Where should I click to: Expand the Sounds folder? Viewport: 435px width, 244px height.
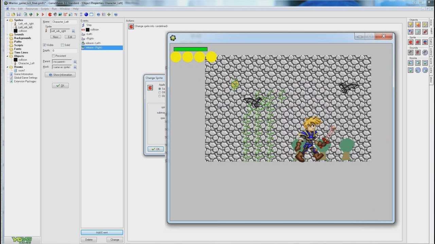coord(7,35)
